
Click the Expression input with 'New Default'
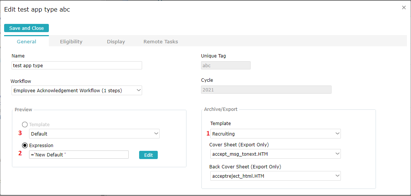[79, 155]
